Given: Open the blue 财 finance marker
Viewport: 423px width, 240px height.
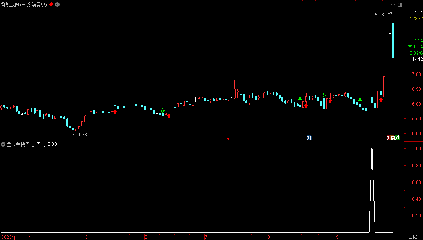Looking at the screenshot, I should 309,138.
